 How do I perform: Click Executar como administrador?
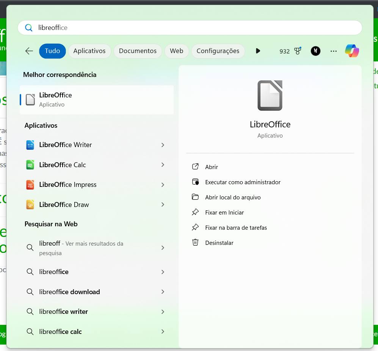click(x=243, y=182)
